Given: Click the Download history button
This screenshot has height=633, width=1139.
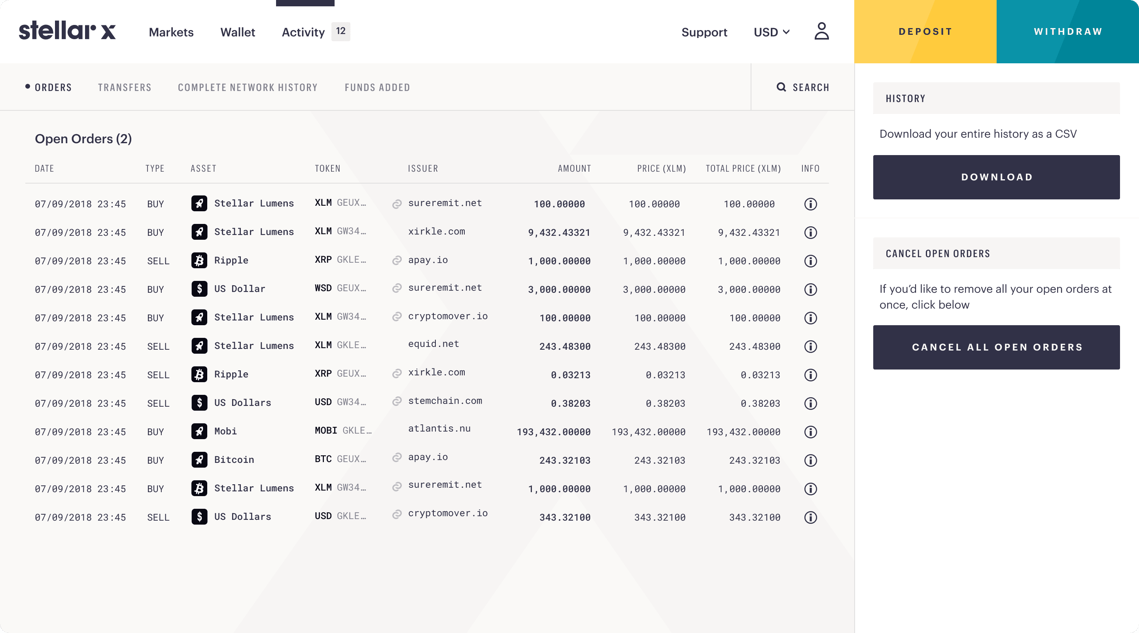Looking at the screenshot, I should (996, 177).
